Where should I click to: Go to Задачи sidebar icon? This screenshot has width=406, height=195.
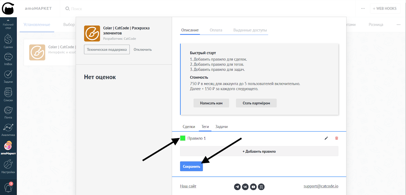pyautogui.click(x=8, y=76)
